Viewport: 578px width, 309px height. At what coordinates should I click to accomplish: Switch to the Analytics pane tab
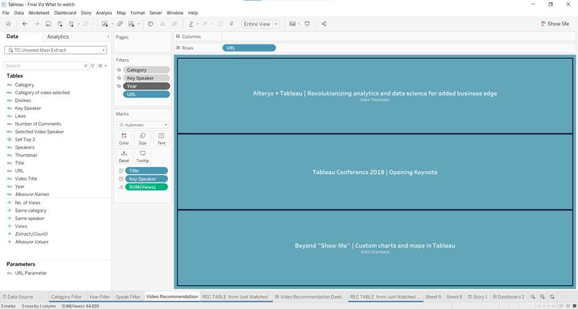tap(58, 37)
